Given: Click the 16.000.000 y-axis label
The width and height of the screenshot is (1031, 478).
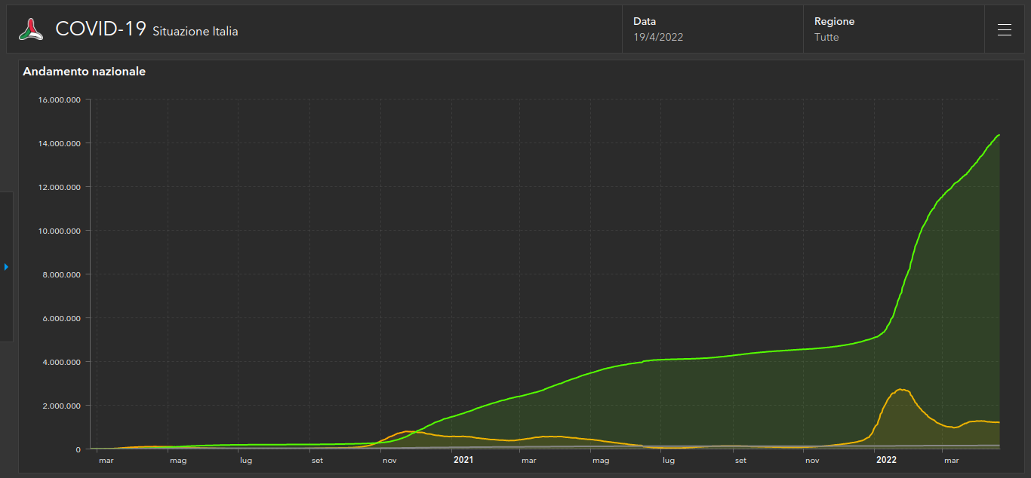Looking at the screenshot, I should coord(60,100).
